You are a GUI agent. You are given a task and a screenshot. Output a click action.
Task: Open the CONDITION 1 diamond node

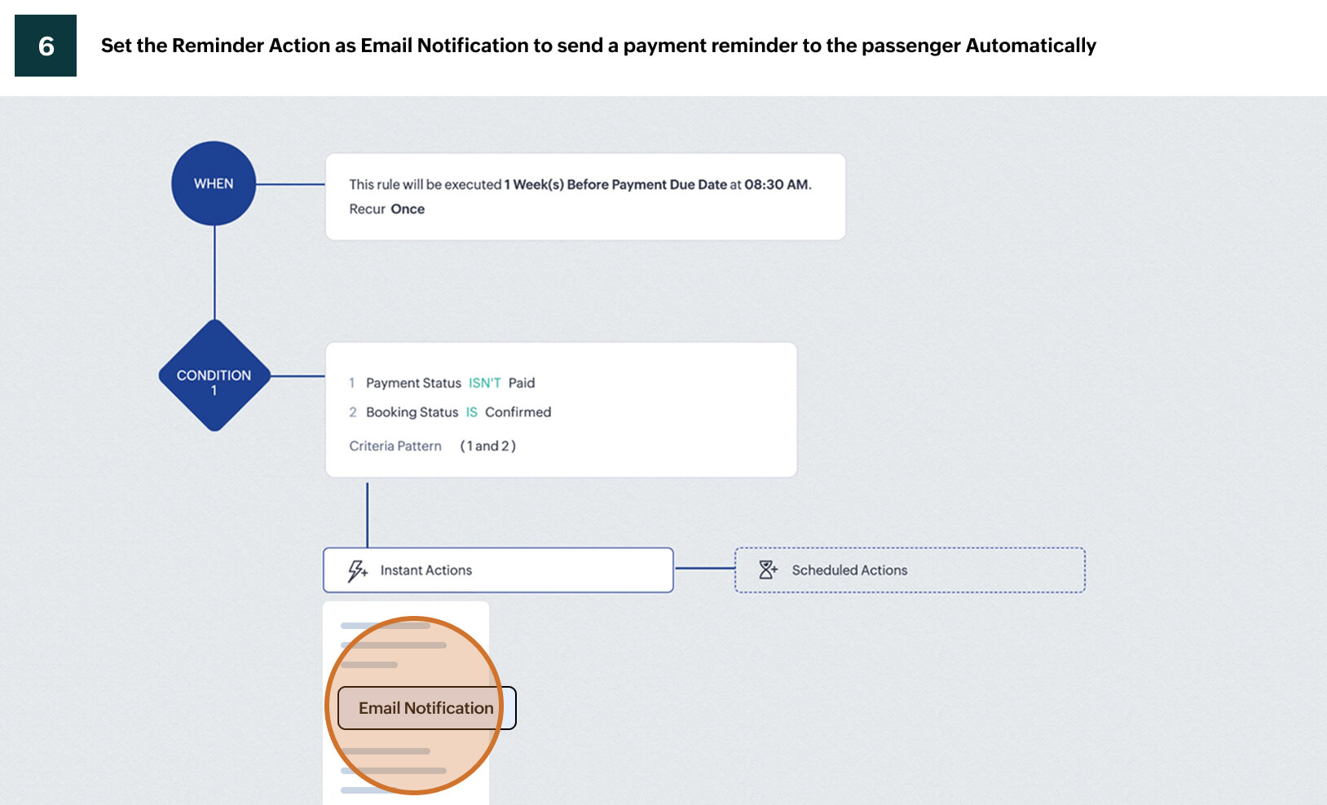click(214, 381)
